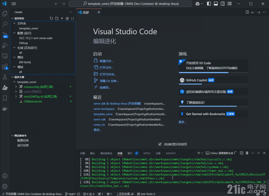Switch to the Problems panel tab

(x=82, y=153)
